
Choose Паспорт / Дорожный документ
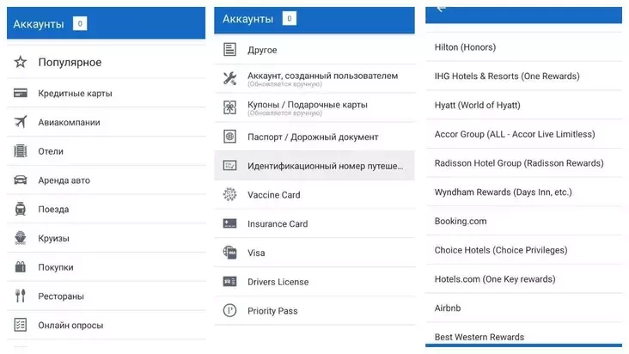(314, 137)
